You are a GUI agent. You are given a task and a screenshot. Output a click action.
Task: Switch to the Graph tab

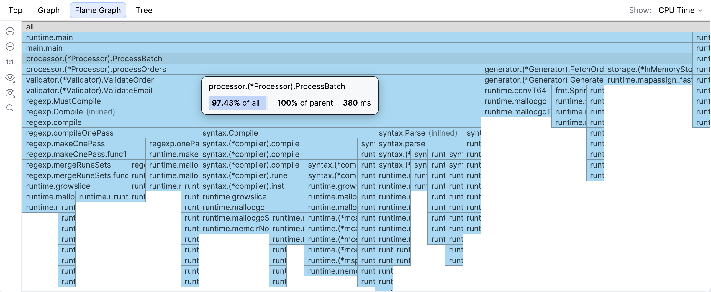49,10
